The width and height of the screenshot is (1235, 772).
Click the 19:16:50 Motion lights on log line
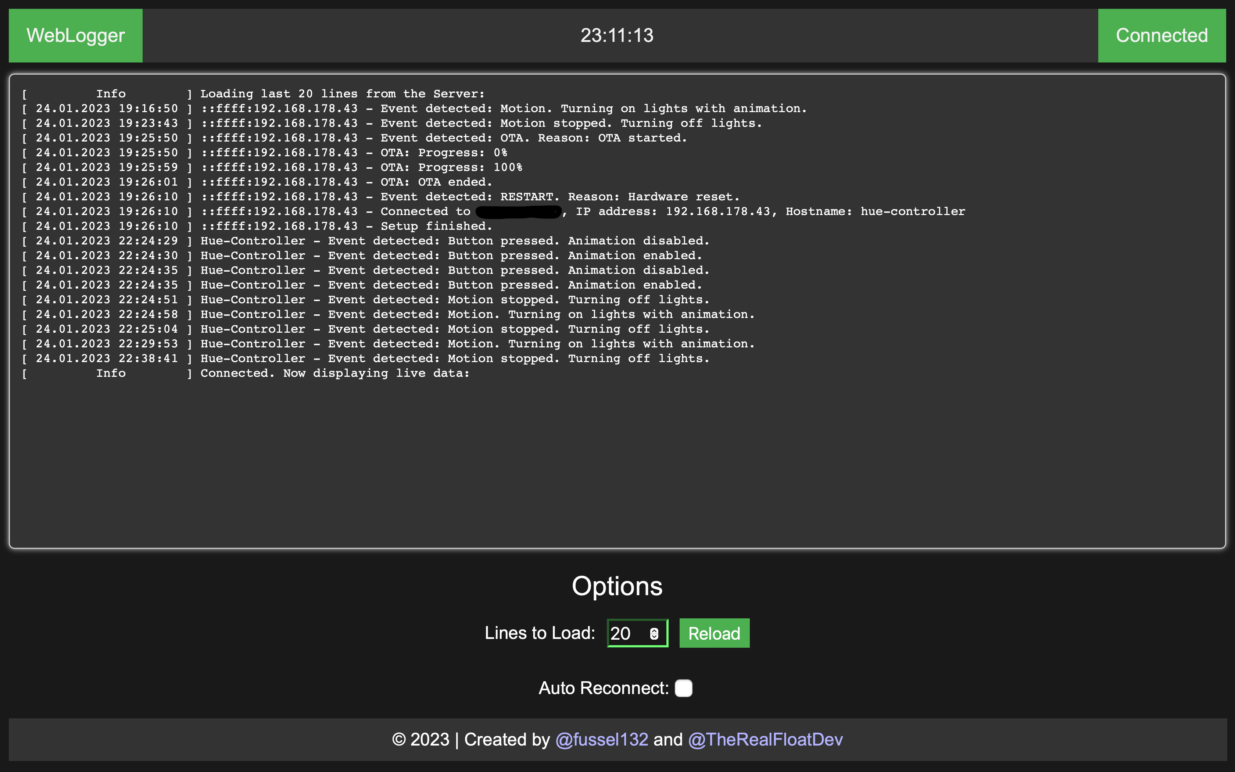tap(414, 109)
